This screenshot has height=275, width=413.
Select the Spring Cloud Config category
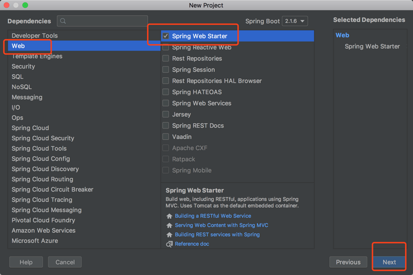(41, 159)
